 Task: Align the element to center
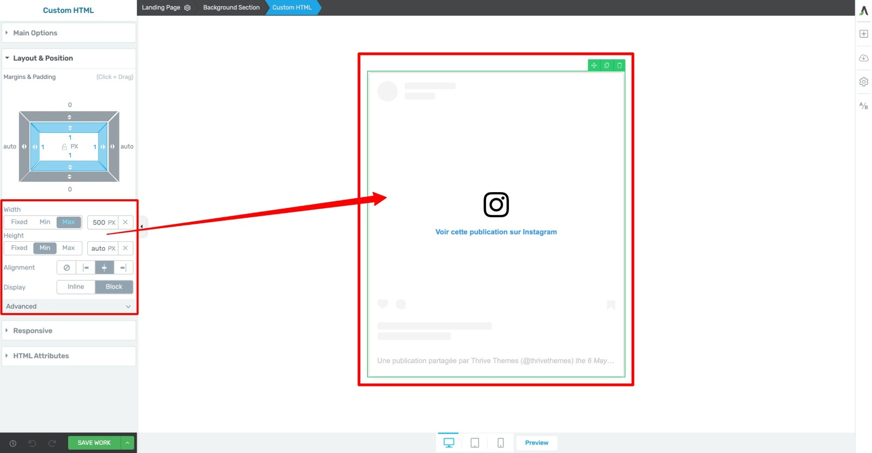pyautogui.click(x=104, y=268)
